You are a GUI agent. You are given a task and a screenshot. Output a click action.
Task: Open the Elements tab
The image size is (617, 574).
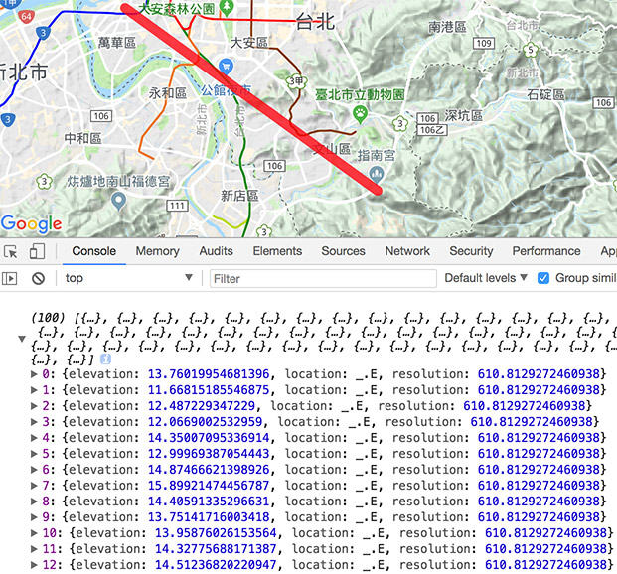(277, 251)
